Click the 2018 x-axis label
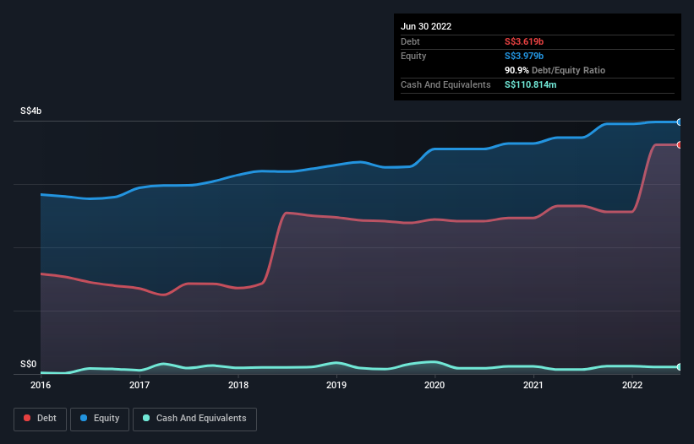Screen dimensions: 694x444 (x=238, y=385)
